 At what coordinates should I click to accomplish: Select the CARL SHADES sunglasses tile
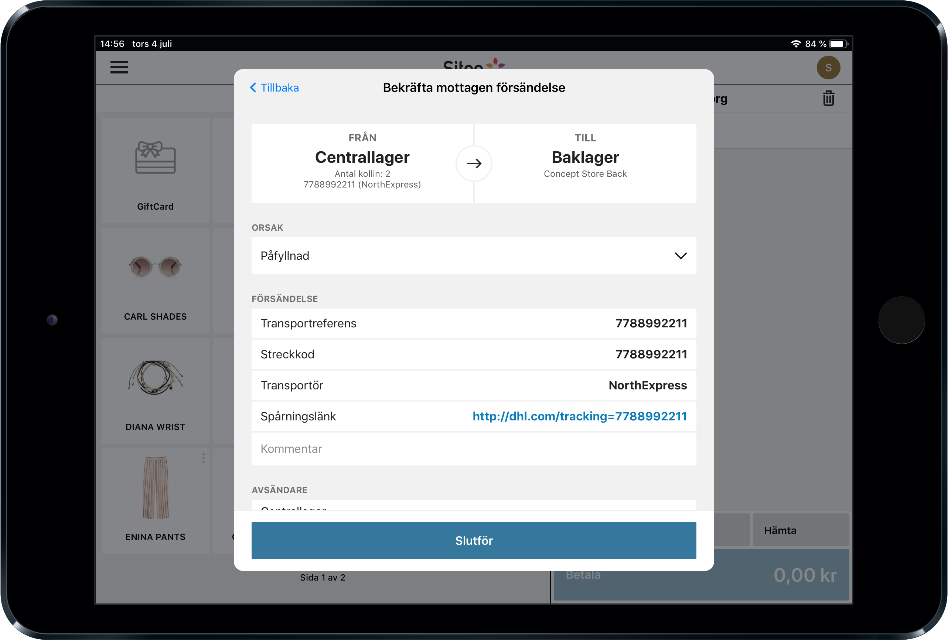tap(156, 281)
